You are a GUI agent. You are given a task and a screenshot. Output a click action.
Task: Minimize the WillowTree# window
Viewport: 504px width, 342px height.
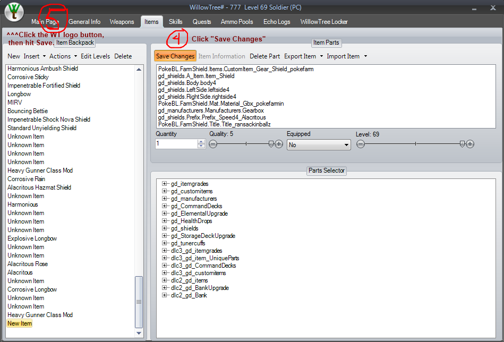point(474,8)
